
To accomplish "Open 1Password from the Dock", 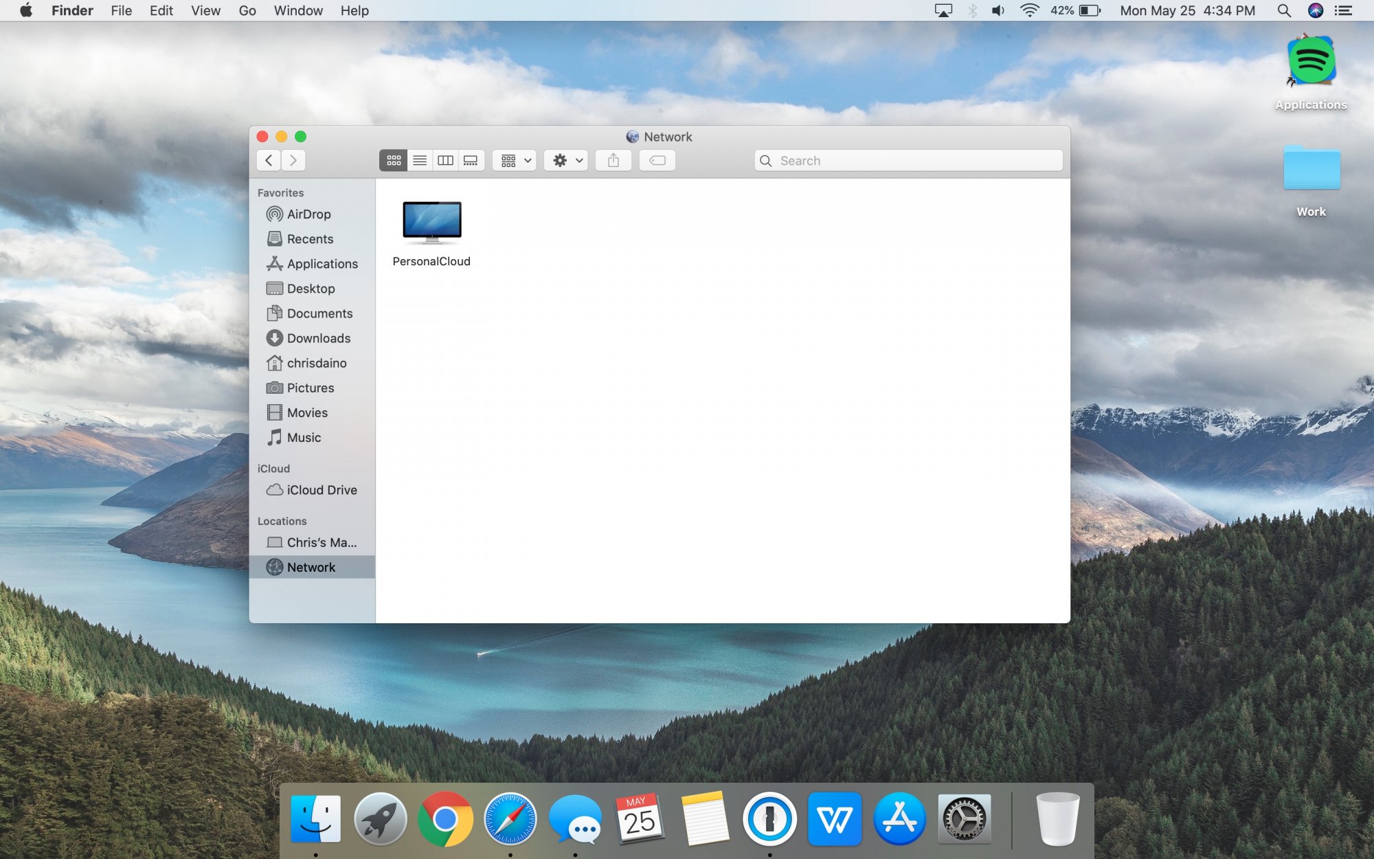I will [769, 818].
